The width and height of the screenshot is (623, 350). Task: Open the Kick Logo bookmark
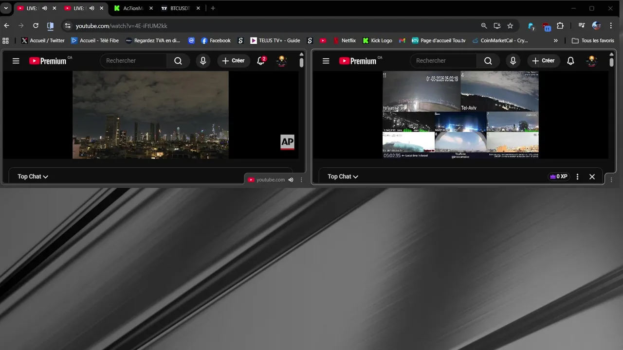pyautogui.click(x=377, y=40)
